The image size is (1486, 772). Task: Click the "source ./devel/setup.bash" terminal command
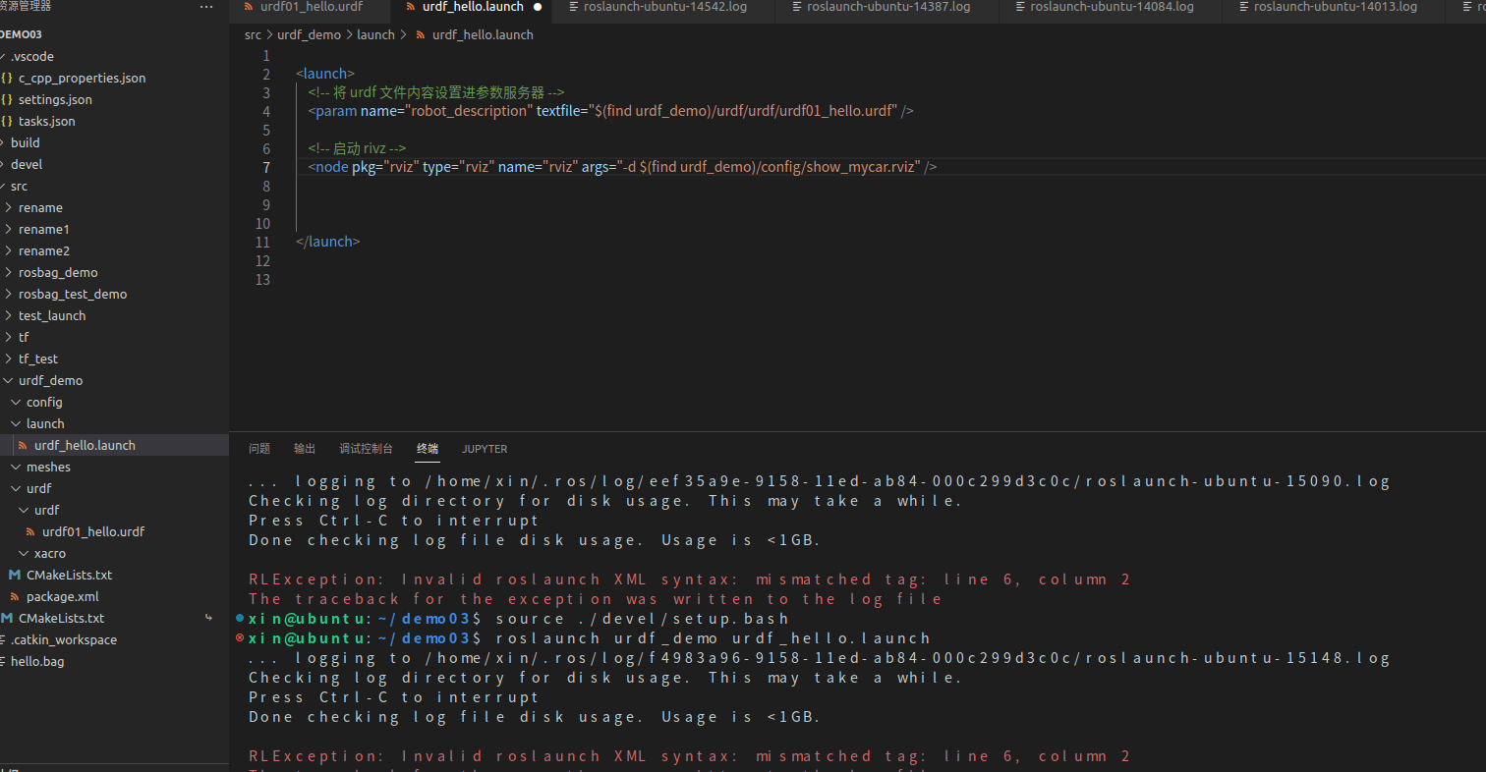(643, 619)
